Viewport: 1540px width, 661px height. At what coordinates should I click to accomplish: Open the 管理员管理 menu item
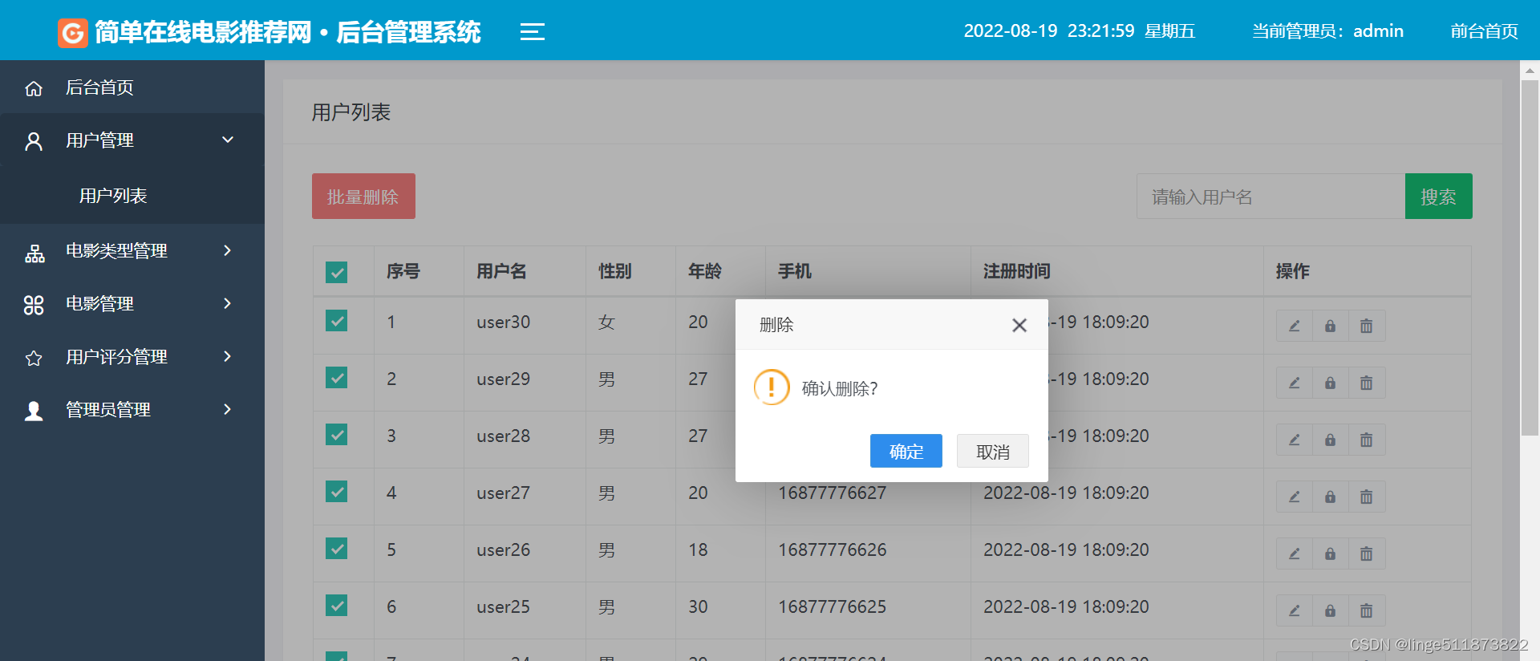[132, 410]
